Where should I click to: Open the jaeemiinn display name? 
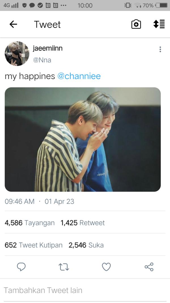point(48,48)
